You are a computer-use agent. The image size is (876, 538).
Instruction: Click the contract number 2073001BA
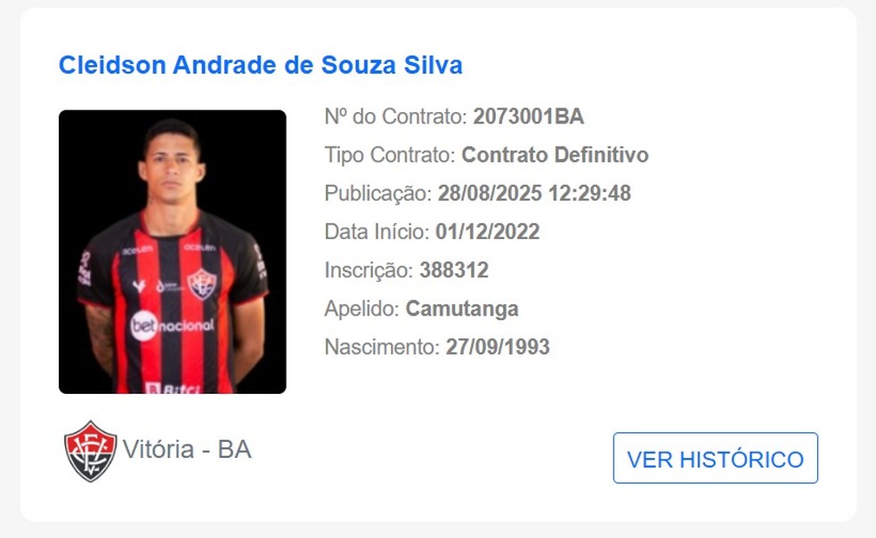(529, 116)
